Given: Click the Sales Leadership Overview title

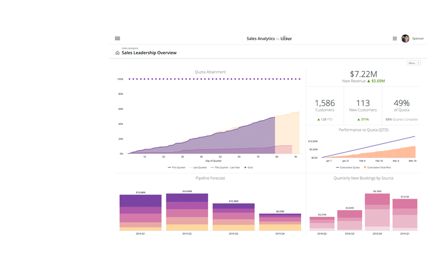Looking at the screenshot, I should [149, 53].
